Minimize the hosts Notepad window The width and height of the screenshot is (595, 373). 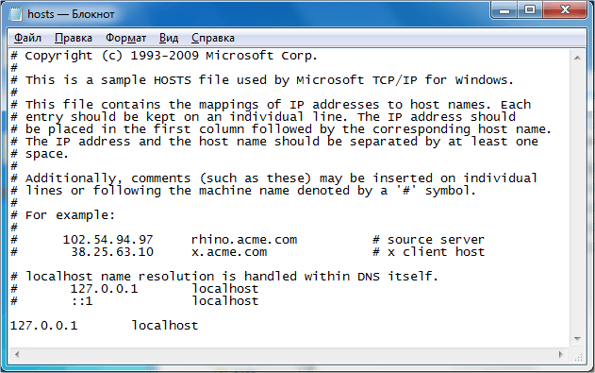pos(504,10)
